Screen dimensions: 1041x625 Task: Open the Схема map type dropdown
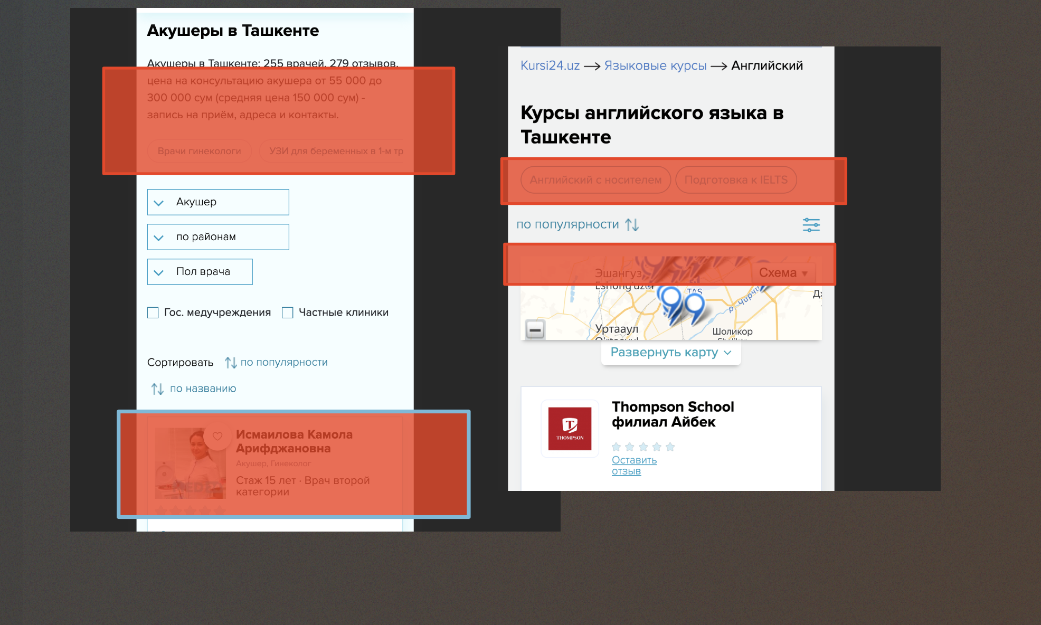pos(783,273)
